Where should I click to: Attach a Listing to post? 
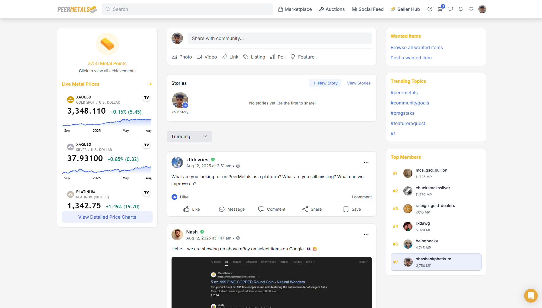pos(254,57)
